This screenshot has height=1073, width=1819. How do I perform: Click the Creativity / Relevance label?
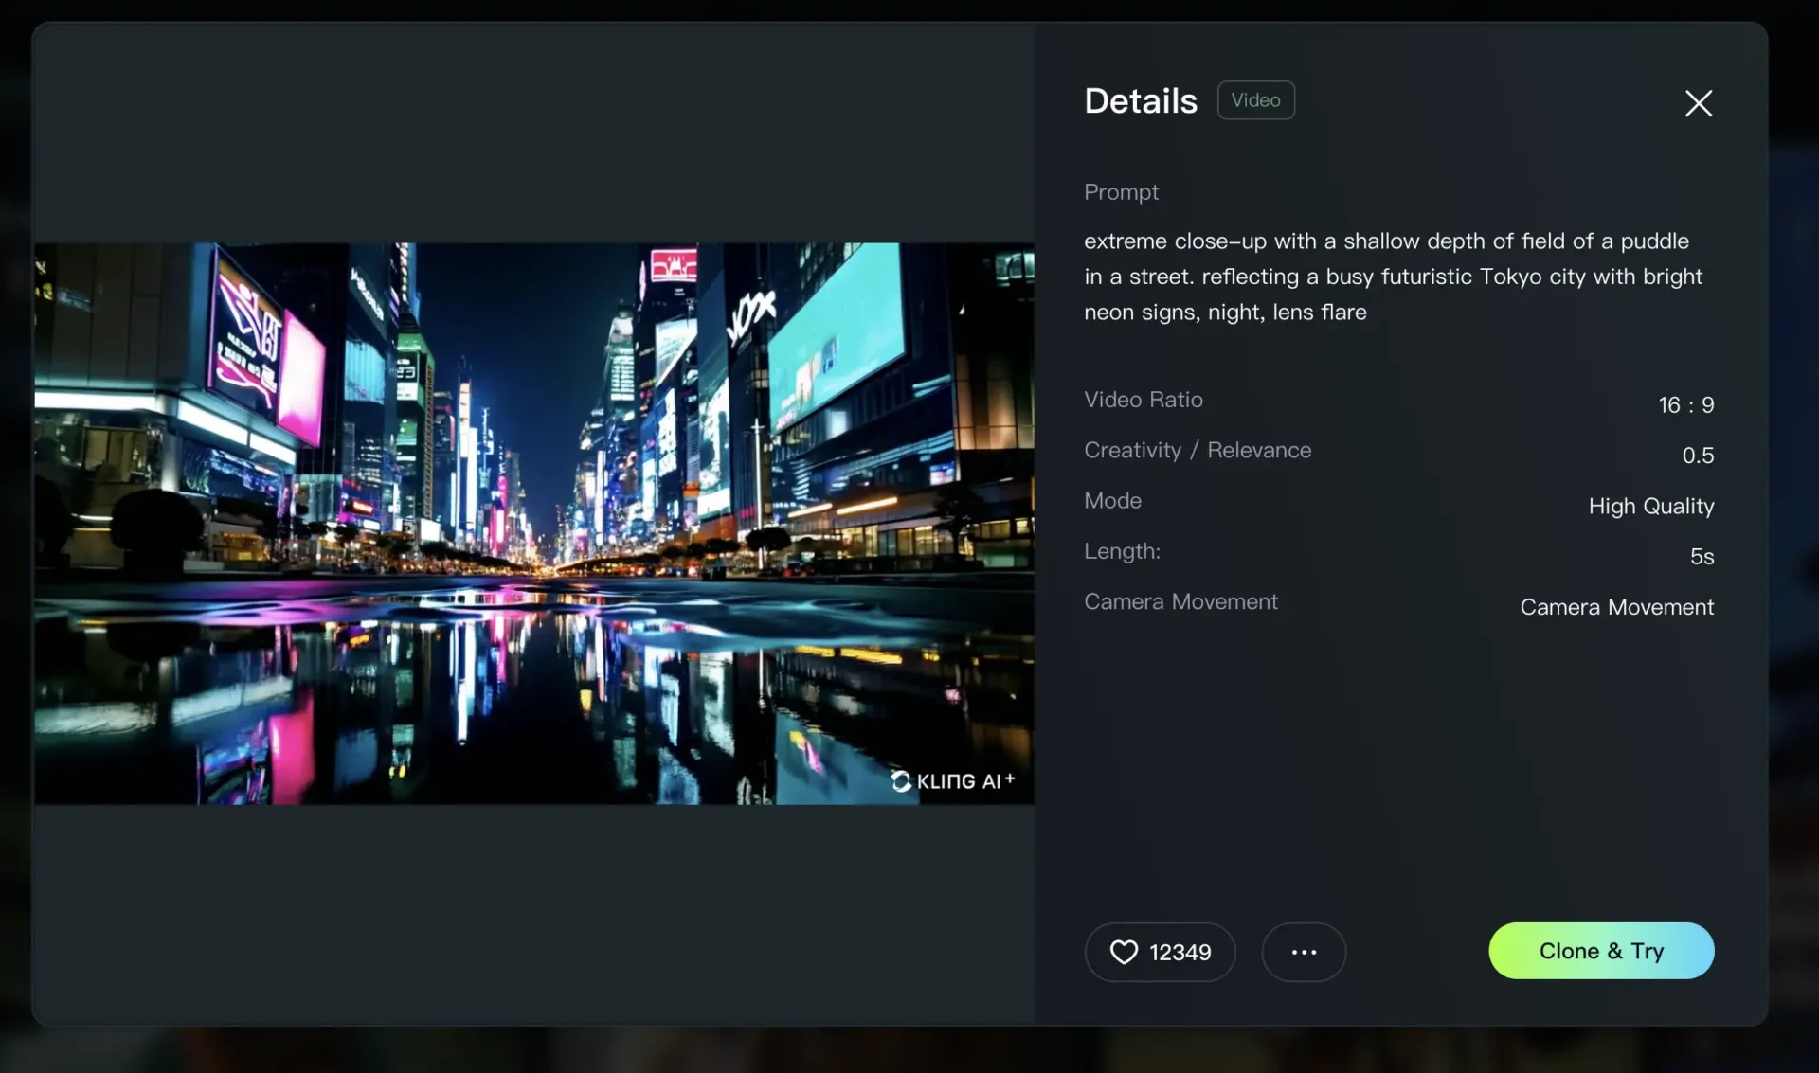1198,450
